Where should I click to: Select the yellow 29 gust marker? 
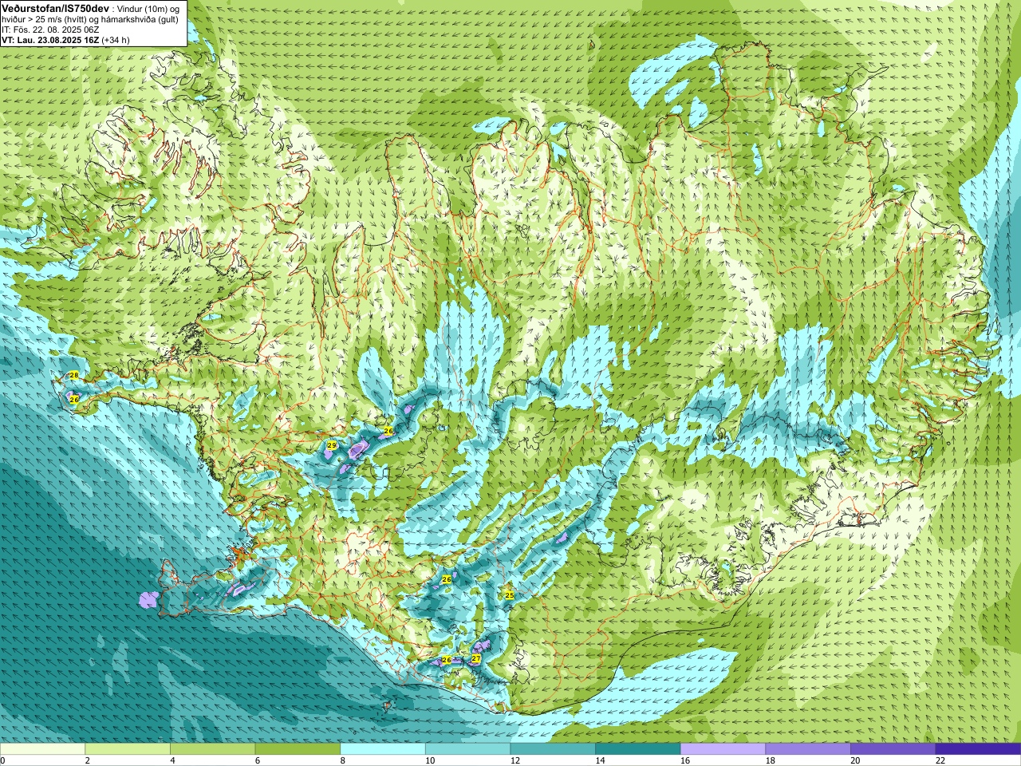pyautogui.click(x=331, y=445)
